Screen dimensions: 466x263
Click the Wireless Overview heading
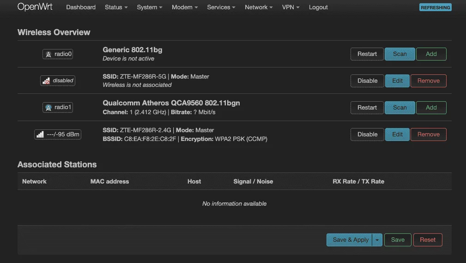pos(54,32)
